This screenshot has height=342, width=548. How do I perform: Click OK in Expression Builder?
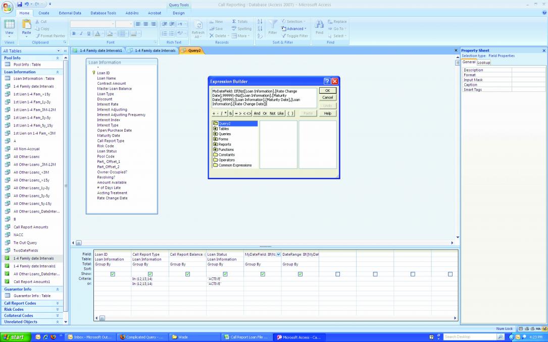[327, 91]
